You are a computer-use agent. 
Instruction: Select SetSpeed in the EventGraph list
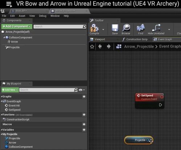[15, 110]
